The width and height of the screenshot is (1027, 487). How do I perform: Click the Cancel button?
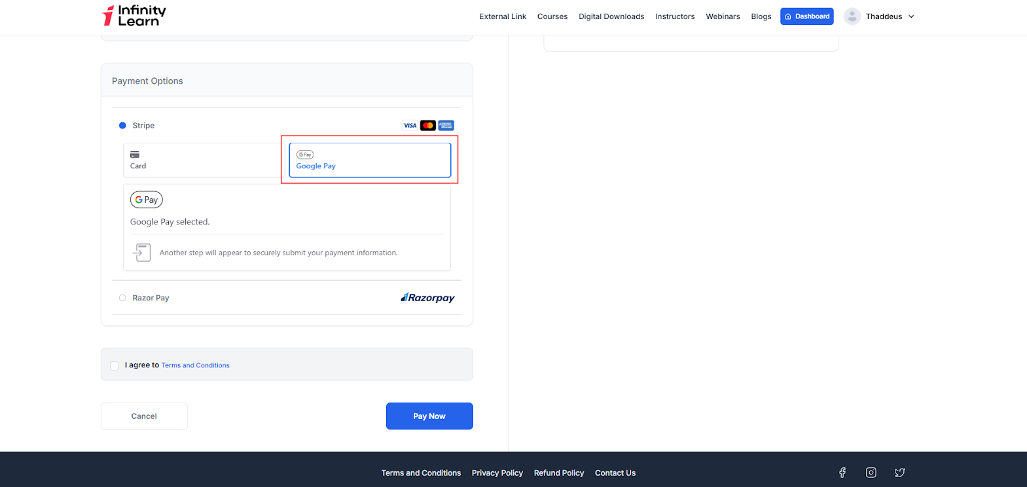click(x=144, y=416)
